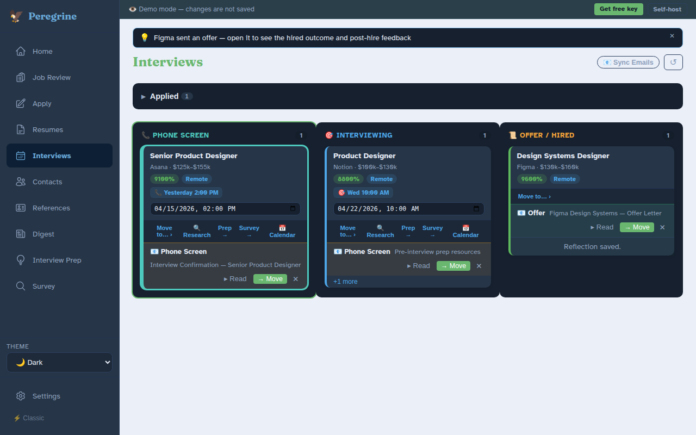
Task: Show the +1 more emails link
Action: pyautogui.click(x=345, y=282)
